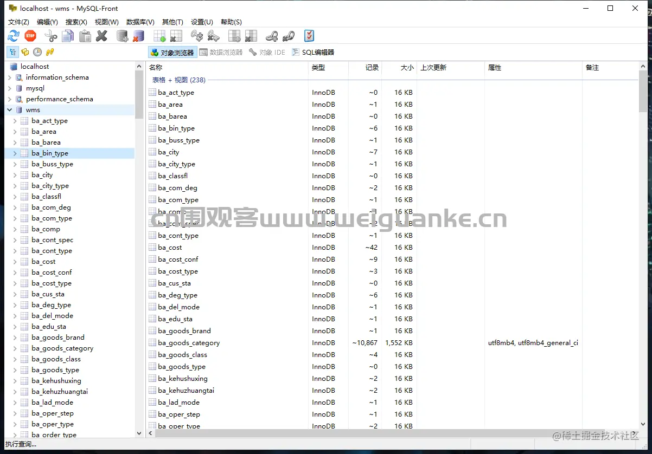Sort by 大小 column header

pyautogui.click(x=399, y=68)
